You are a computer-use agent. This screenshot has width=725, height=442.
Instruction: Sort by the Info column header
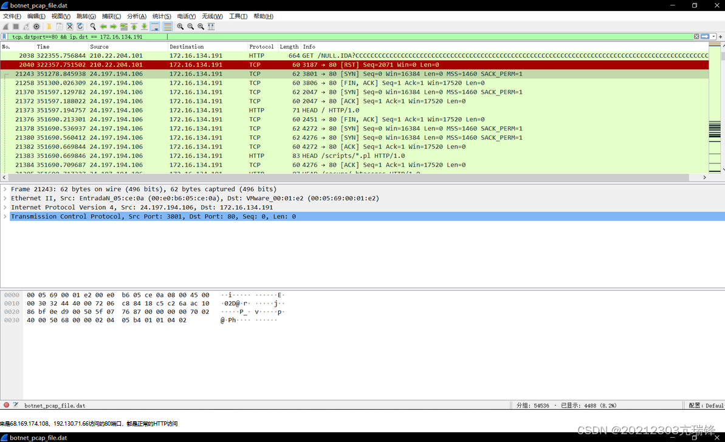pyautogui.click(x=504, y=47)
